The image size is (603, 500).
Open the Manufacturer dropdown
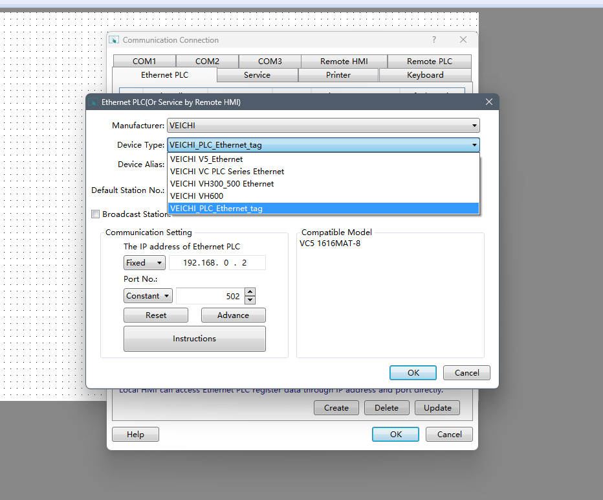point(322,125)
